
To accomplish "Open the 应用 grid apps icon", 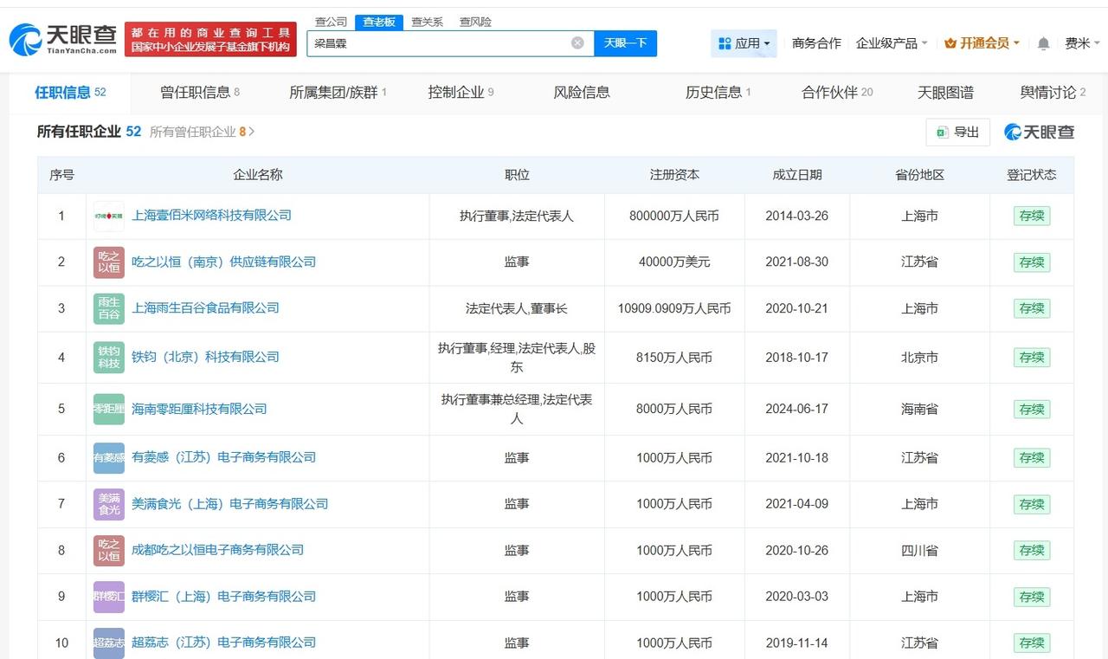I will point(724,42).
